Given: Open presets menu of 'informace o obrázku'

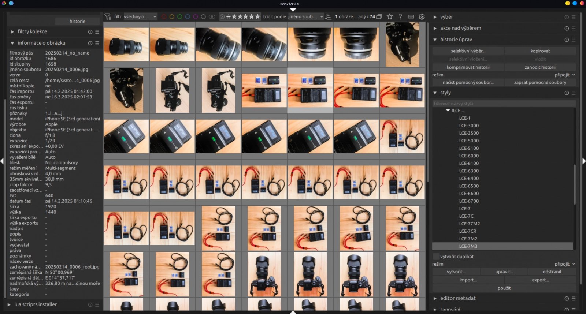Looking at the screenshot, I should tap(97, 43).
